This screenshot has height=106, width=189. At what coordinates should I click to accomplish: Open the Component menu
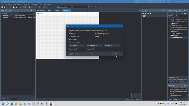[x=35, y=4]
